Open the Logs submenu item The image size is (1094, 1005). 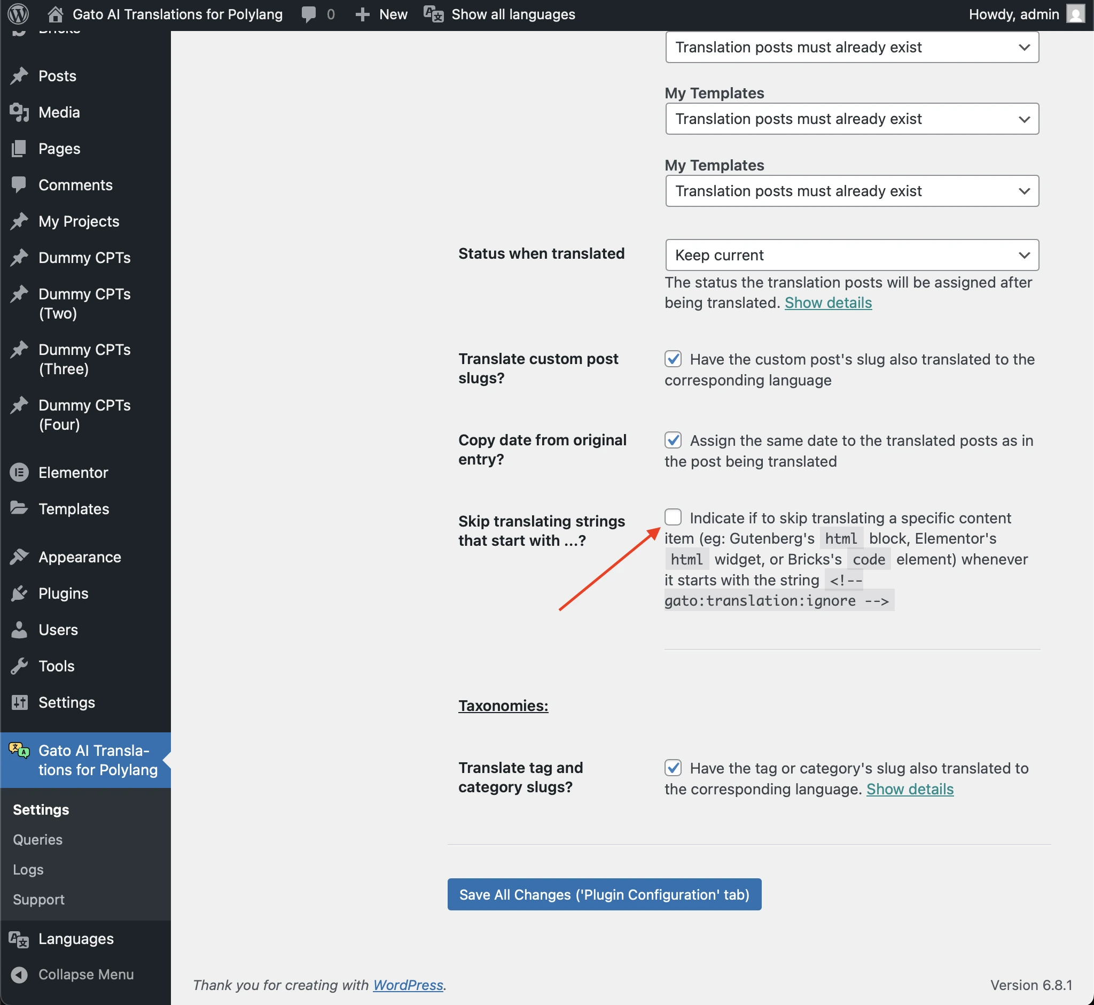click(x=28, y=869)
